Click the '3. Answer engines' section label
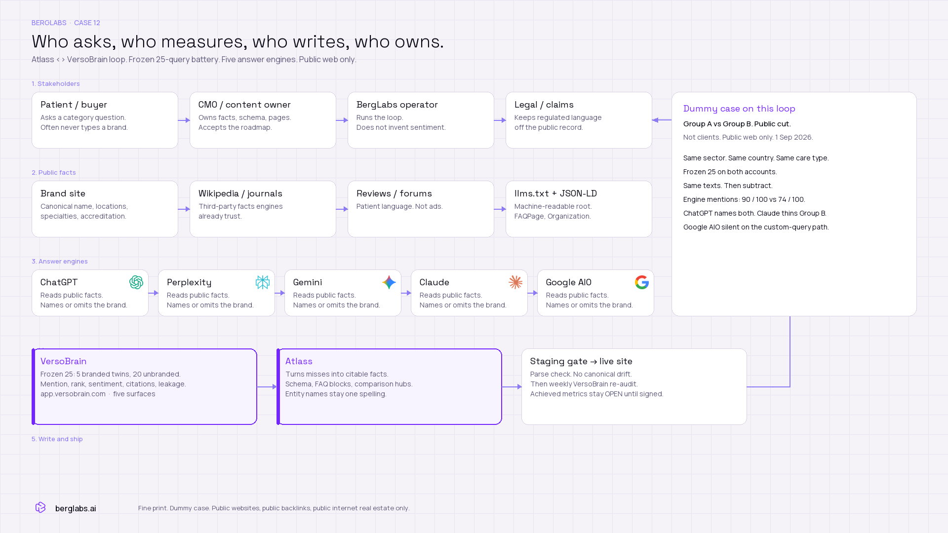The image size is (948, 533). pyautogui.click(x=60, y=261)
